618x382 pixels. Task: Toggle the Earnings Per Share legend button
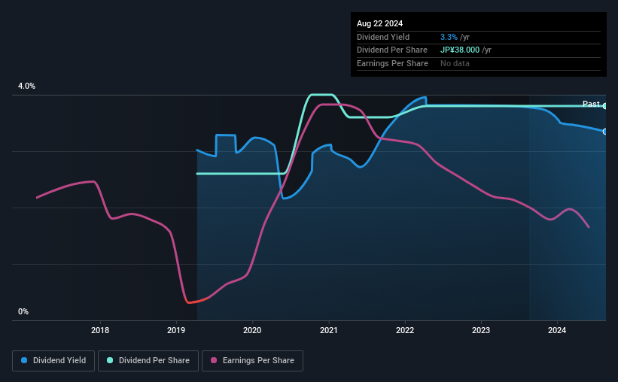click(252, 361)
